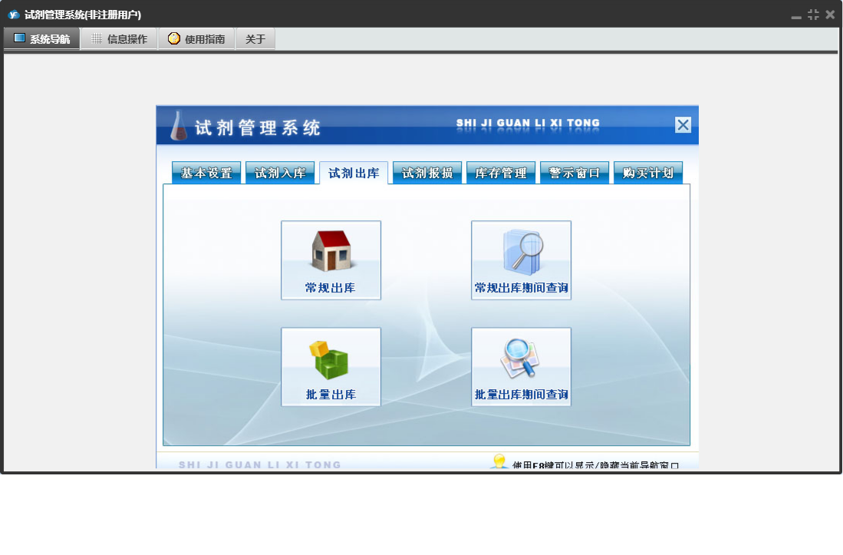Open 常规出库期间查询 magnifier icon tile

tap(521, 260)
